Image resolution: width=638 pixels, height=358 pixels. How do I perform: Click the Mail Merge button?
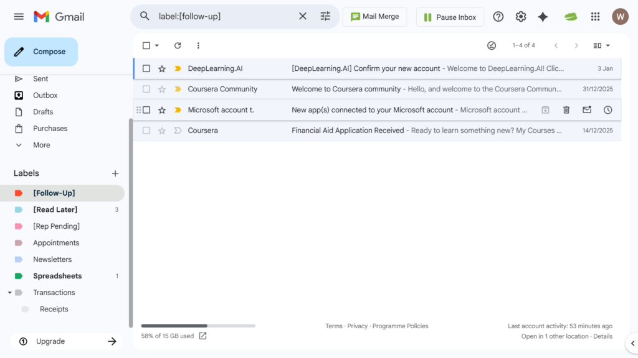point(374,17)
